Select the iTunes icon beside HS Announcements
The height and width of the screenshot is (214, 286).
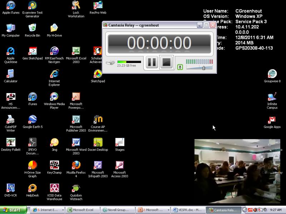[33, 99]
